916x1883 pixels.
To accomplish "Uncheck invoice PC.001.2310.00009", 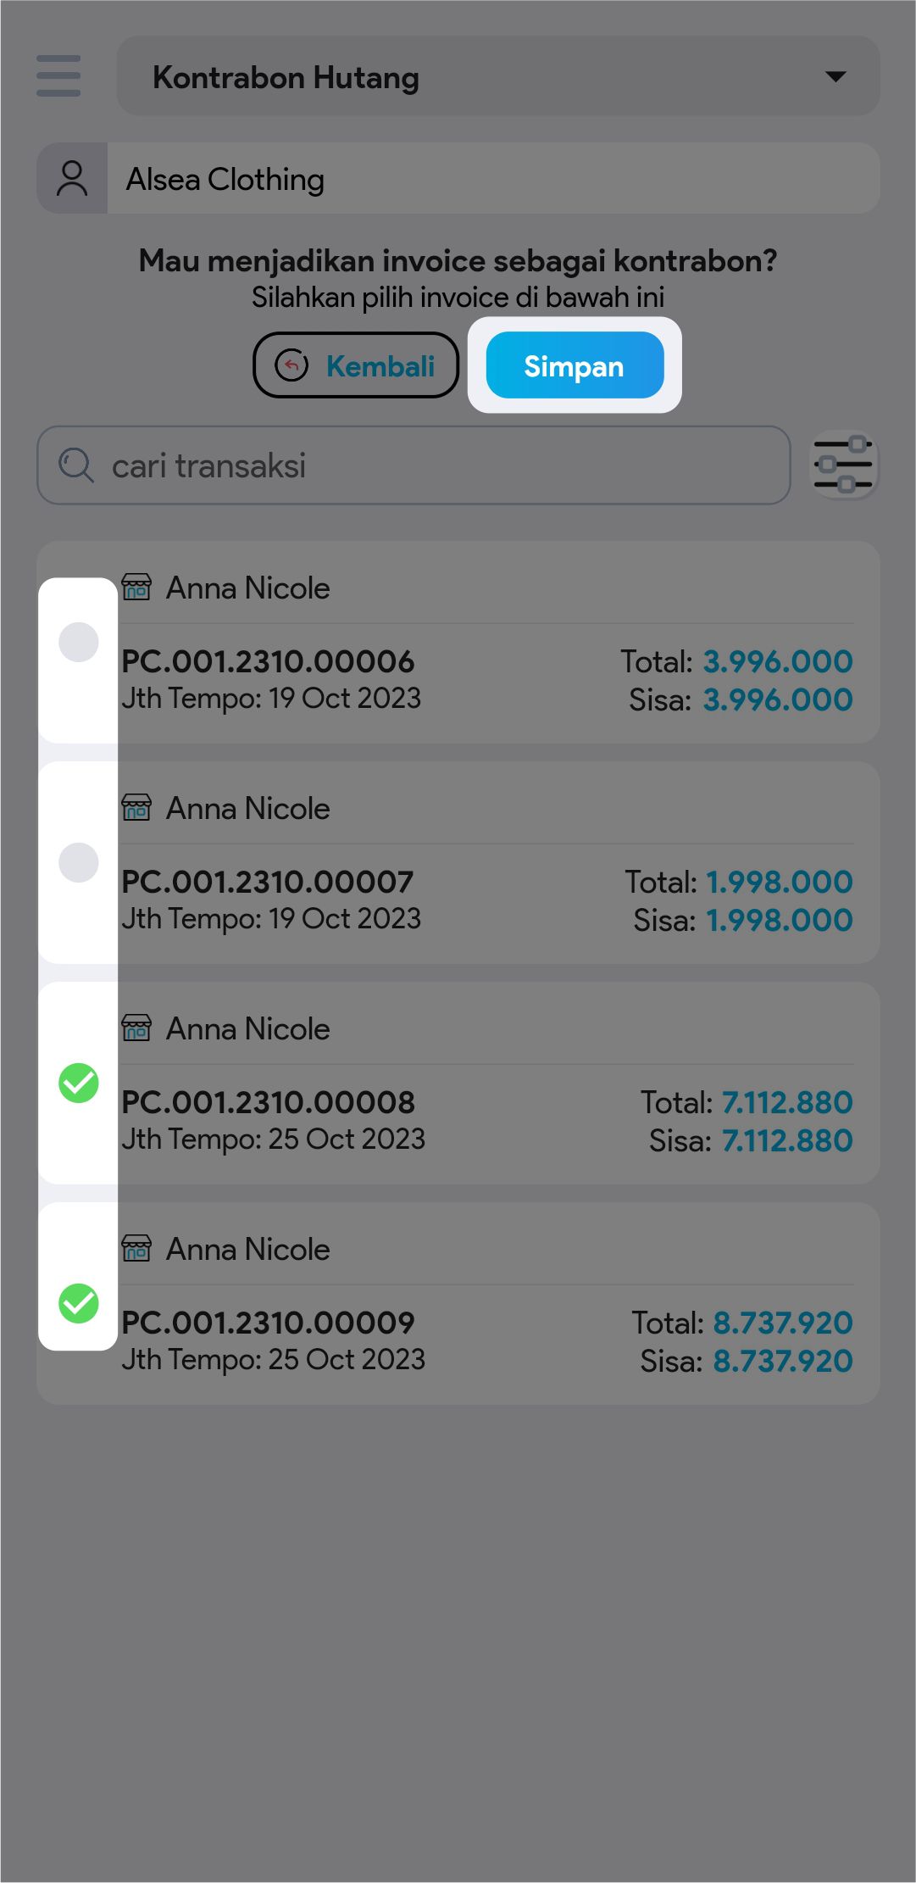I will click(x=79, y=1303).
